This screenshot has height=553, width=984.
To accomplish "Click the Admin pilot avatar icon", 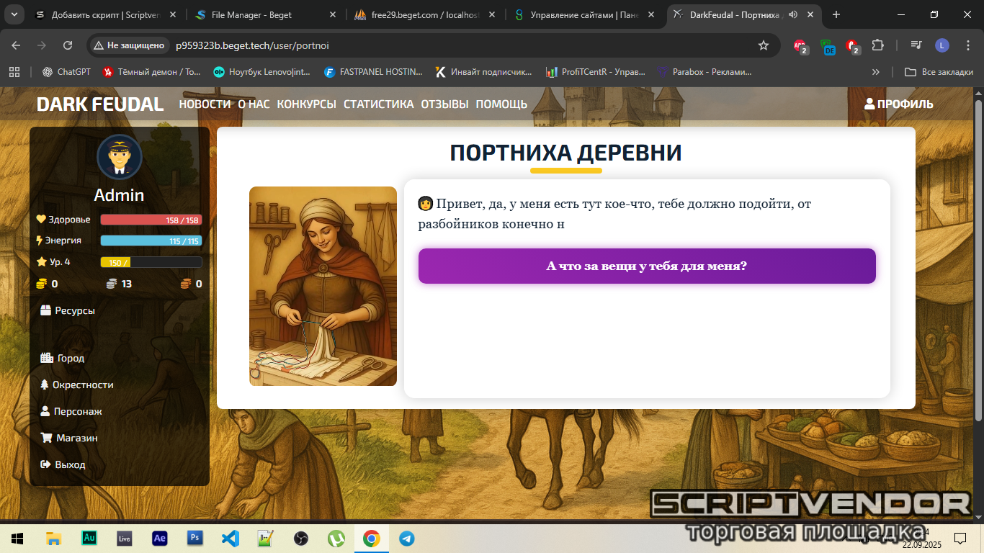I will [120, 157].
